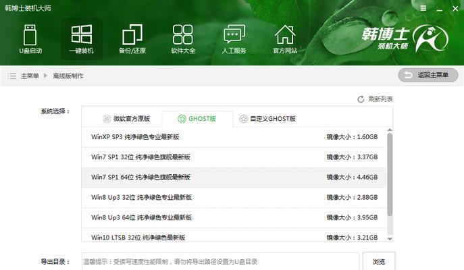464x270 pixels.
Task: Open the hamburger menu in title bar
Action: pos(423,8)
